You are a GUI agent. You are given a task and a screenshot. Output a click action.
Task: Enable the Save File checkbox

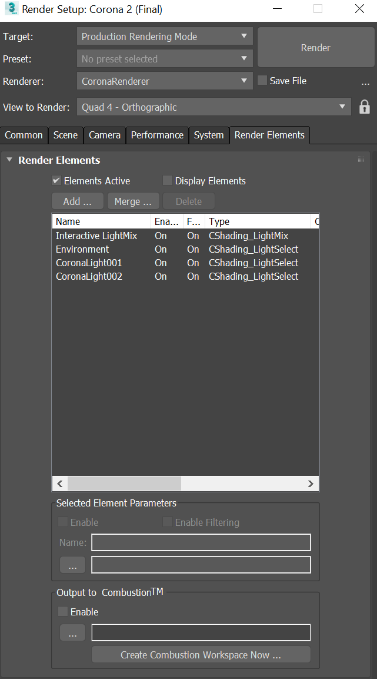[262, 81]
